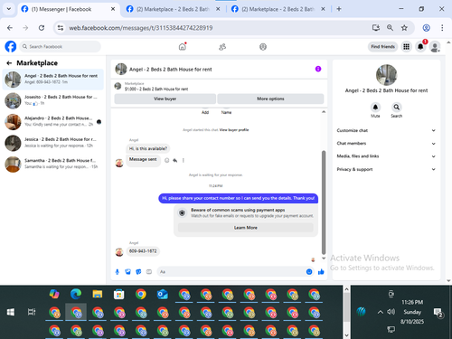Switch to Messenger | Facebook tab
The image size is (452, 339).
pyautogui.click(x=68, y=9)
